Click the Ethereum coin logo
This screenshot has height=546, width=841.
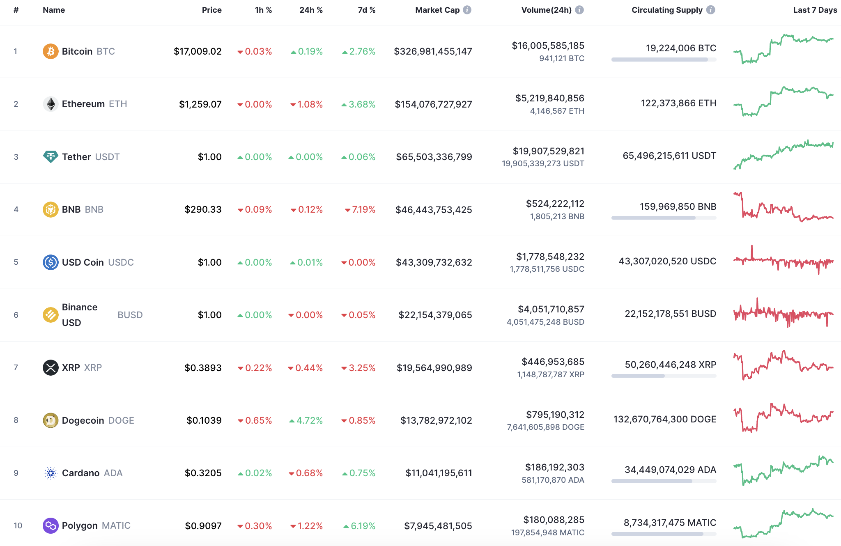pos(50,104)
